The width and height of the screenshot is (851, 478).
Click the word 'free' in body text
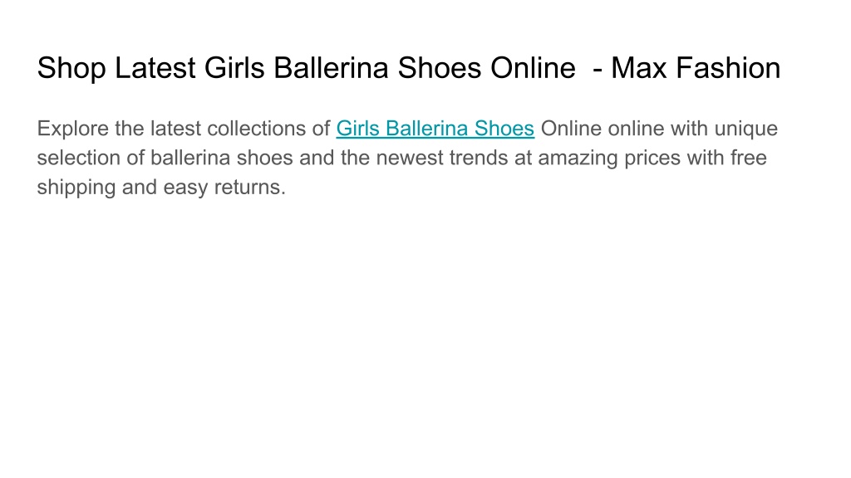(x=749, y=158)
